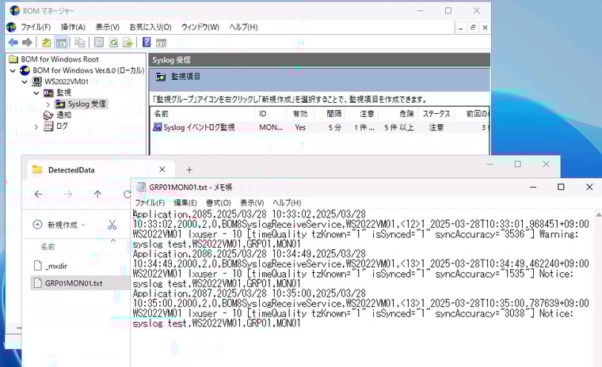
Task: Click the 5 件 以上 cell in the 危険 column
Action: (x=399, y=127)
